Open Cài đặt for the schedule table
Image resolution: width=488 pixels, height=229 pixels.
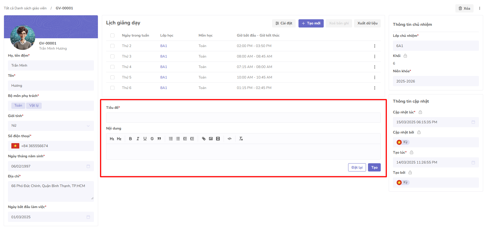pos(284,23)
